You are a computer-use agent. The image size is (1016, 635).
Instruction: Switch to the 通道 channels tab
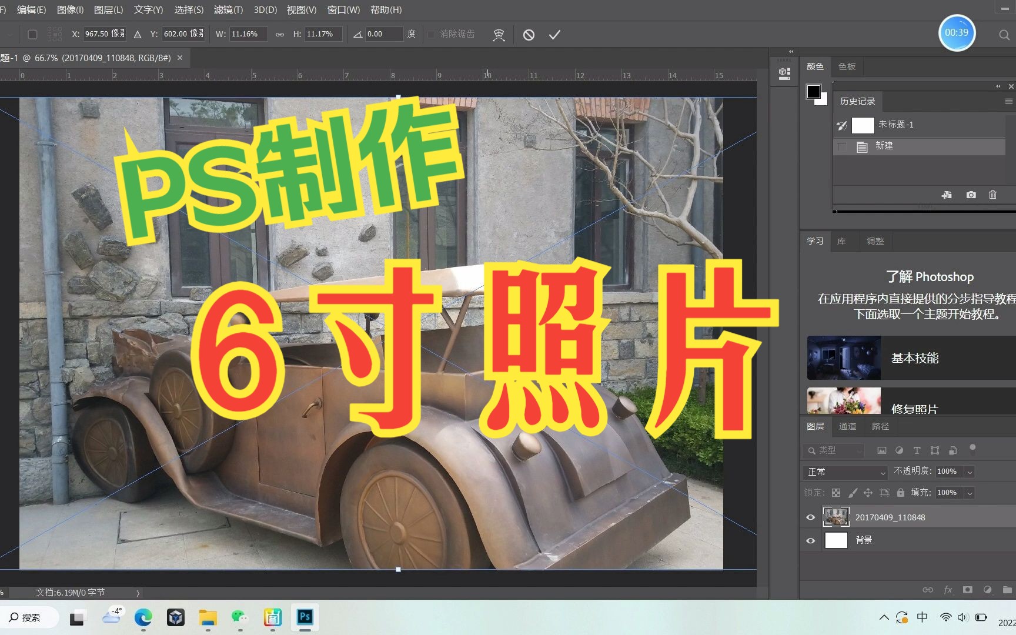[x=848, y=426]
